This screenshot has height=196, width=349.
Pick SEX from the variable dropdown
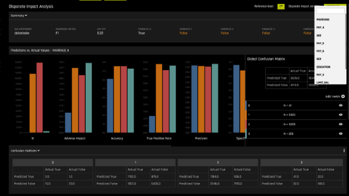(x=319, y=59)
